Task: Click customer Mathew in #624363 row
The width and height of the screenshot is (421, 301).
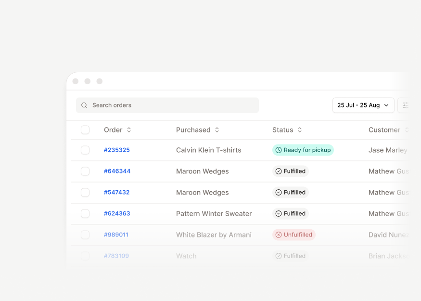Action: pyautogui.click(x=389, y=214)
